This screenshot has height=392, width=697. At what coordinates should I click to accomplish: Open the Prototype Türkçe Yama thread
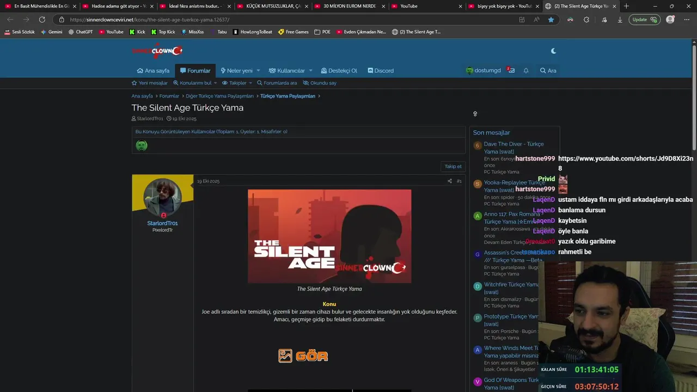(511, 320)
